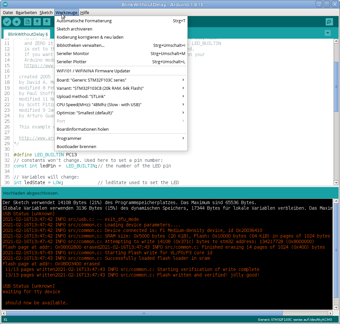This screenshot has width=340, height=324.
Task: Open the Serial Monitor magnifier icon
Action: [329, 22]
